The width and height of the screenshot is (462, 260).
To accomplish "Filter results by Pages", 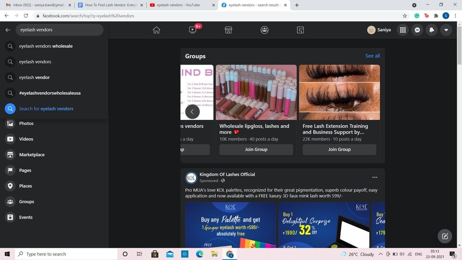I will coord(54,170).
